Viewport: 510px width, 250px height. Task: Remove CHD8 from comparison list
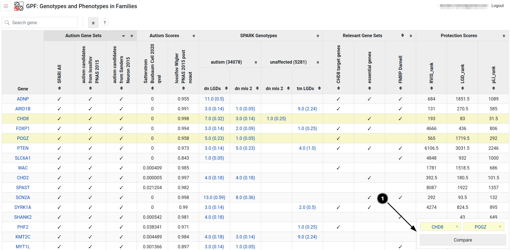click(x=457, y=227)
